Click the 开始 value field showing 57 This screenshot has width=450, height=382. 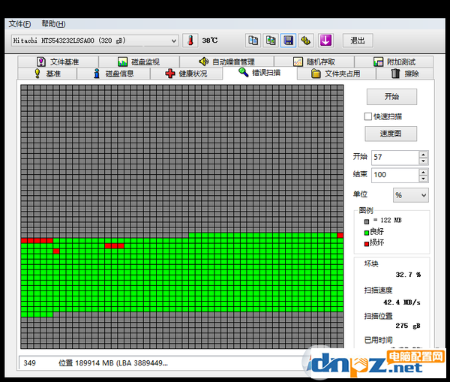(x=395, y=158)
